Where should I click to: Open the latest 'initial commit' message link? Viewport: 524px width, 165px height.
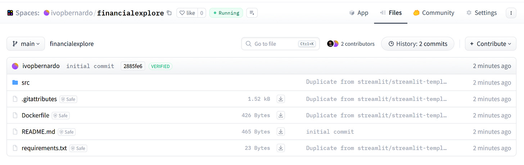click(90, 66)
